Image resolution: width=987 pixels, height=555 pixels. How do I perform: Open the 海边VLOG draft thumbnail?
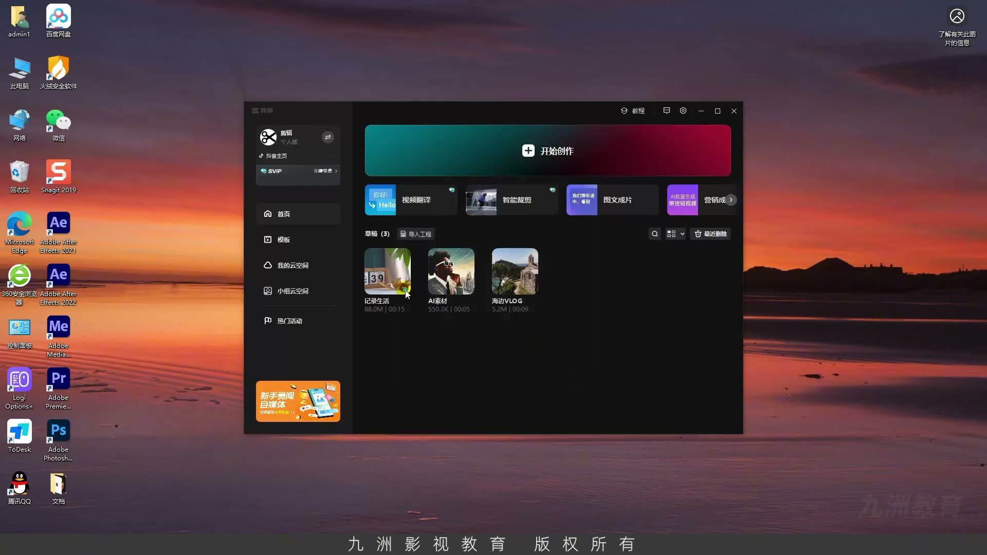click(515, 271)
